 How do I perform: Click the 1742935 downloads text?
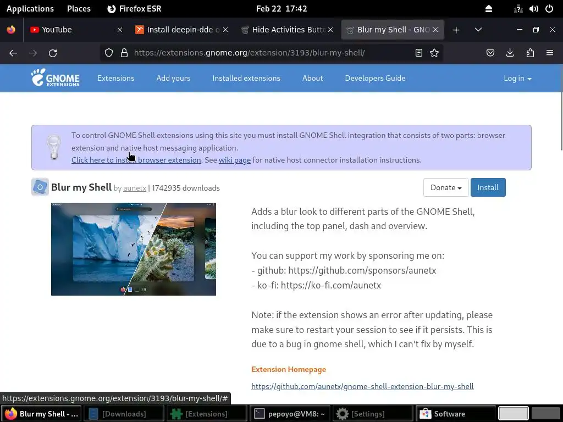tap(186, 188)
